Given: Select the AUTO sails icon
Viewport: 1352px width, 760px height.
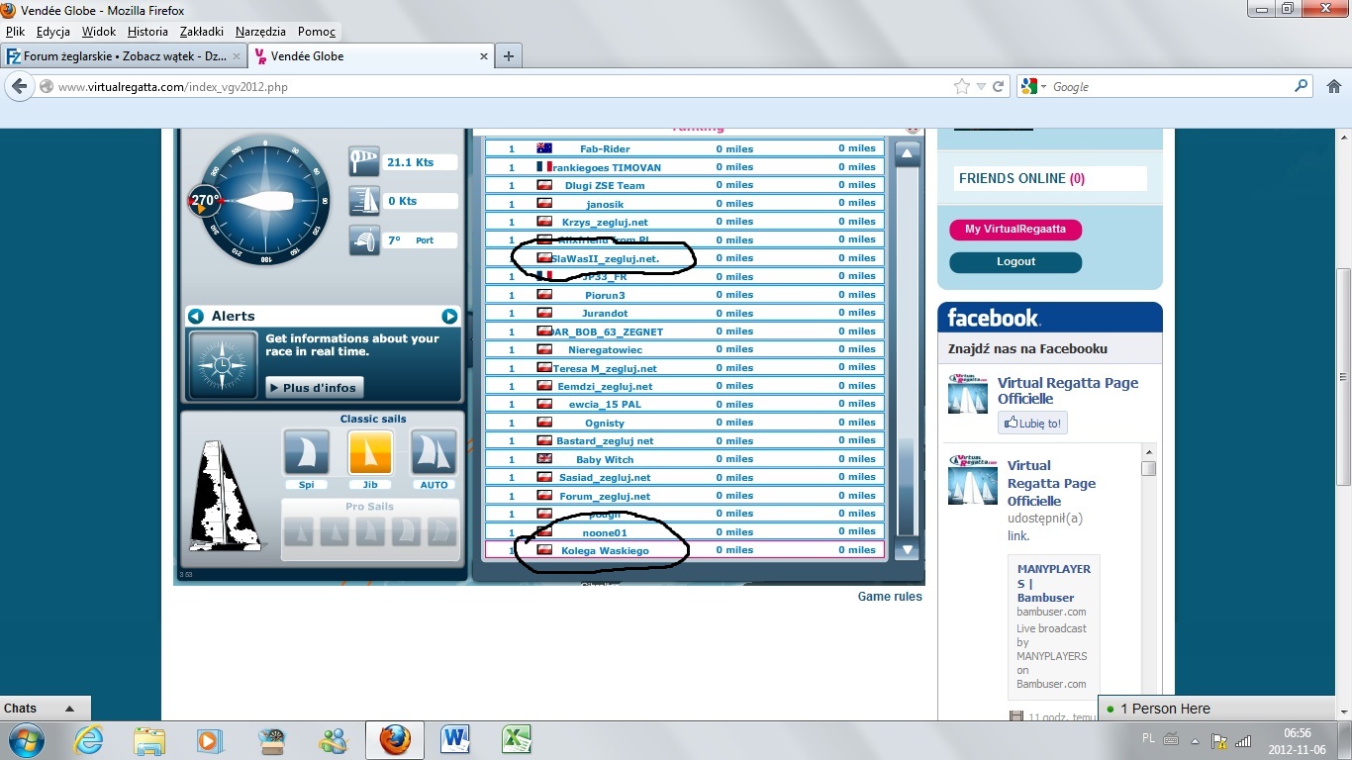Looking at the screenshot, I should click(434, 453).
